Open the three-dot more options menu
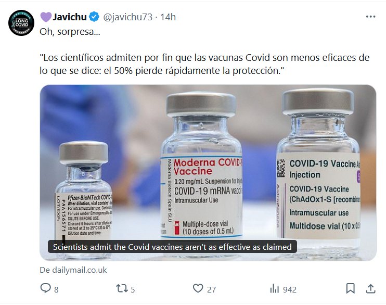386x305 pixels. (370, 17)
